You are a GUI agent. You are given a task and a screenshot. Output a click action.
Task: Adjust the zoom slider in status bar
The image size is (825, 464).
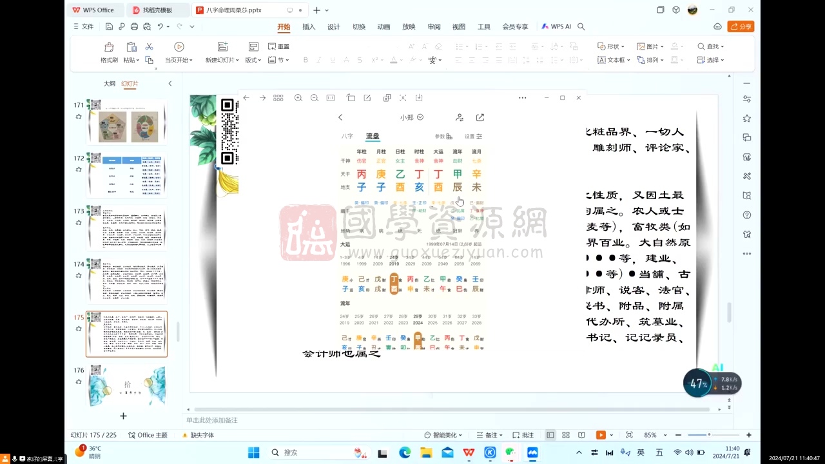[709, 435]
